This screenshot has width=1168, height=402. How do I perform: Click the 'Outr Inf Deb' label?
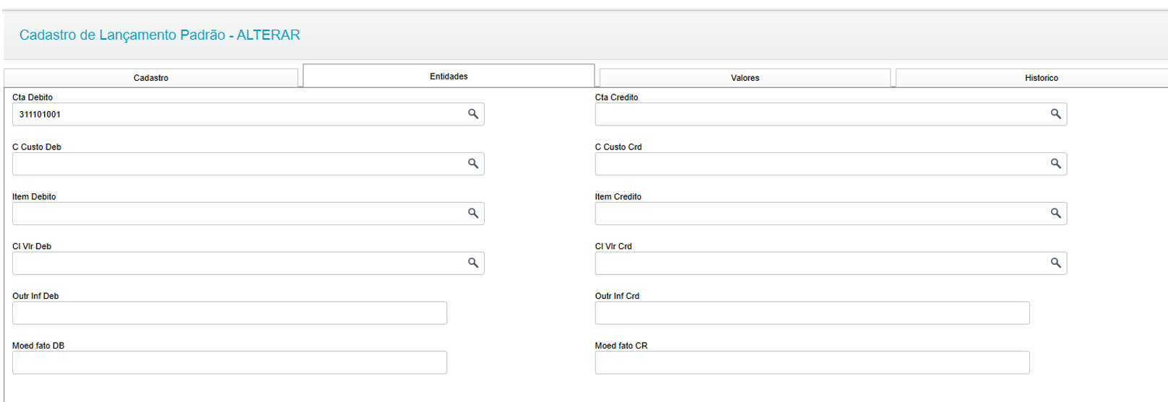[35, 297]
